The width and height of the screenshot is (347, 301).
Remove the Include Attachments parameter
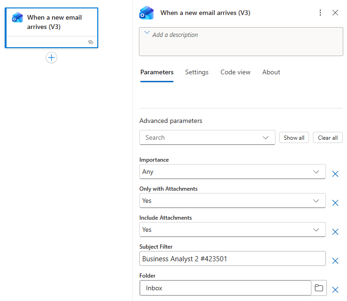click(335, 232)
